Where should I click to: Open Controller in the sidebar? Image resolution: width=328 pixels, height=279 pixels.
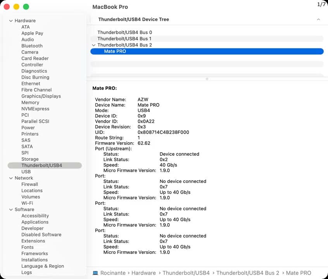(32, 65)
